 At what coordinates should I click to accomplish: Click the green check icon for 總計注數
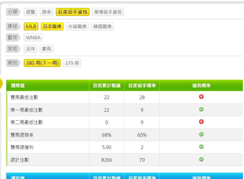(x=201, y=160)
